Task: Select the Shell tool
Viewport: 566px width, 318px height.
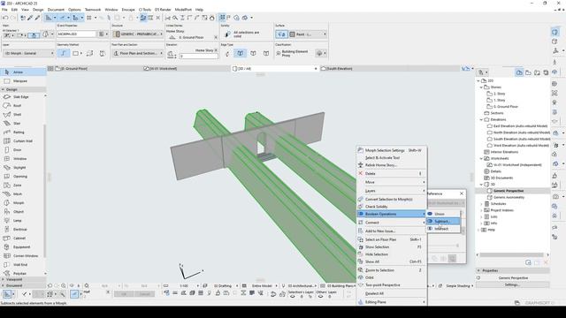Action: (x=22, y=114)
